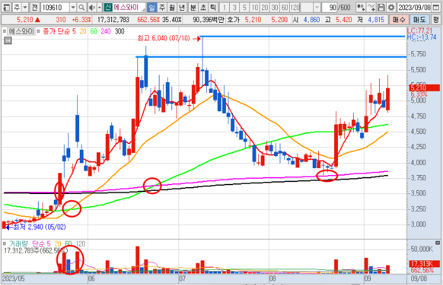Image resolution: width=443 pixels, height=285 pixels.
Task: Select the 일 daily chart period
Action: pos(152,7)
